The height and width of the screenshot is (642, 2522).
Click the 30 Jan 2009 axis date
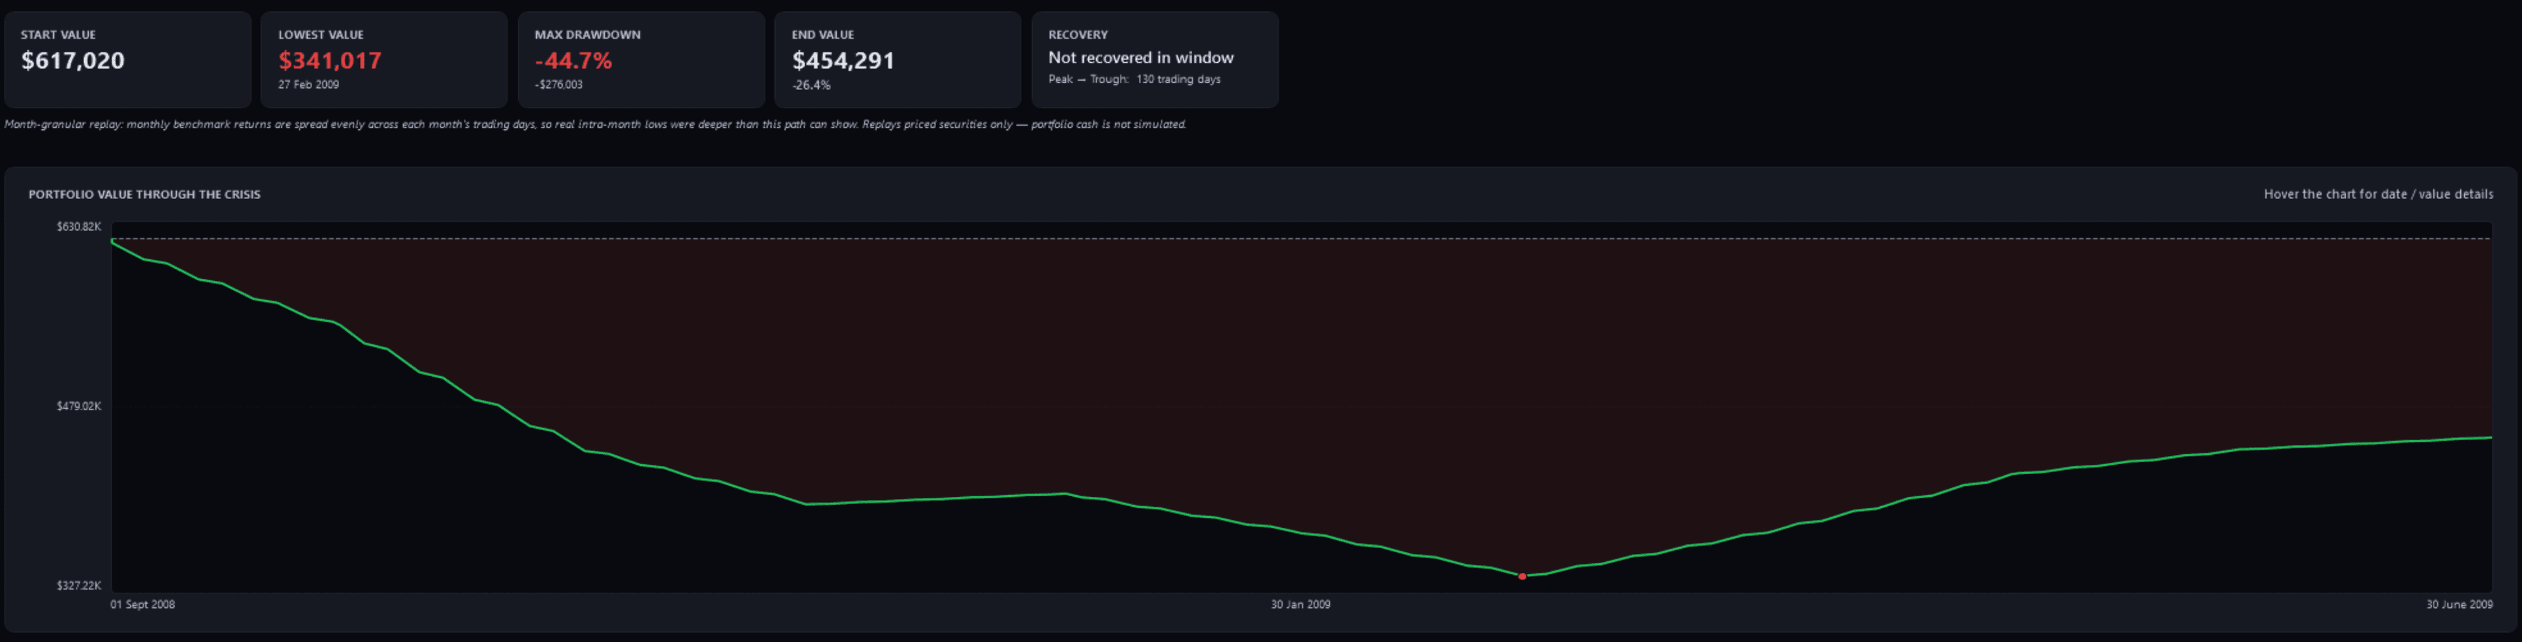1300,605
